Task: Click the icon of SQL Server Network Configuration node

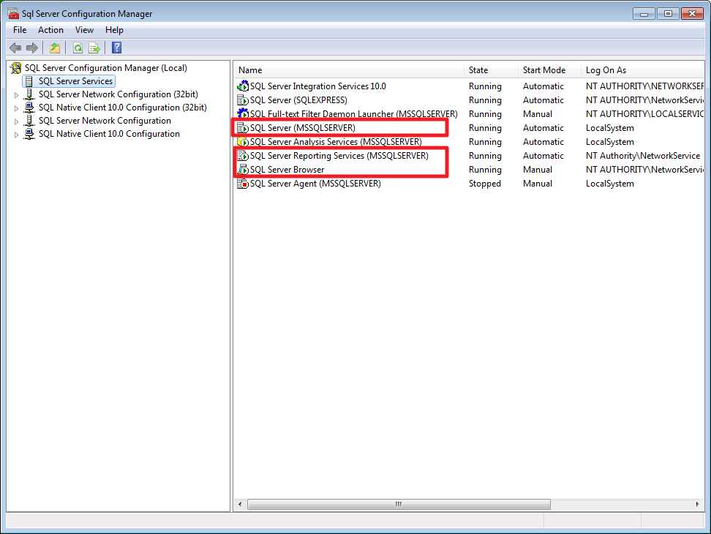Action: [29, 121]
